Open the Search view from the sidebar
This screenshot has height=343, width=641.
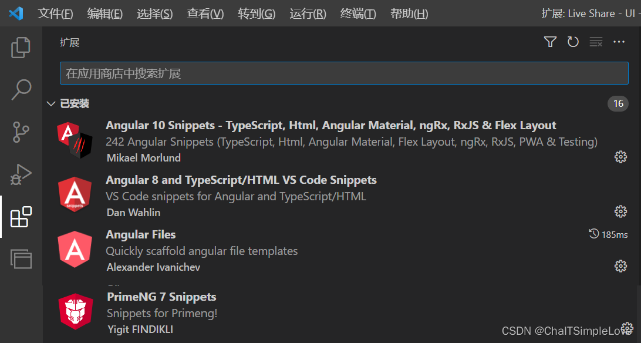tap(21, 89)
